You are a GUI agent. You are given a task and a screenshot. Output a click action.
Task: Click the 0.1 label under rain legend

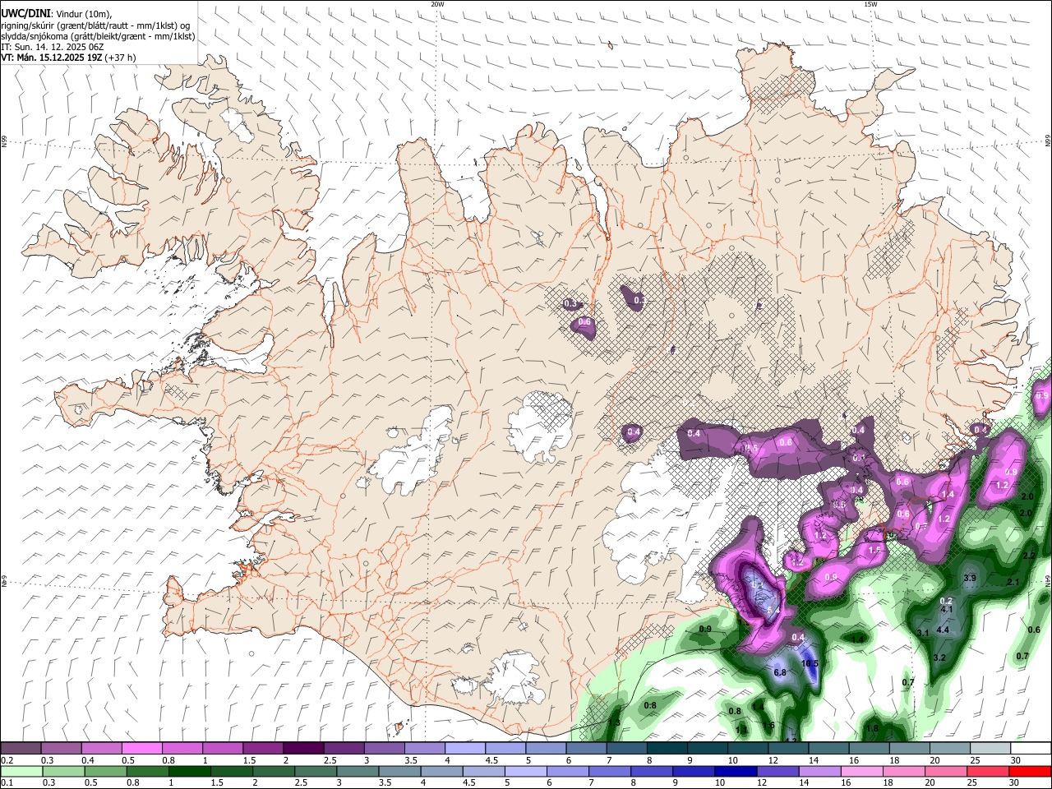click(x=7, y=783)
